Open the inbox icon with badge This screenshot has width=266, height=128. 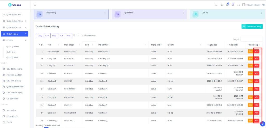click(227, 5)
